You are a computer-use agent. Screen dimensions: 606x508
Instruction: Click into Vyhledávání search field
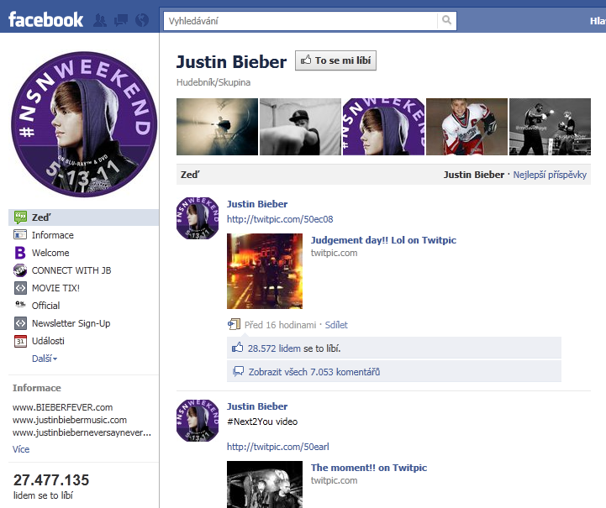pyautogui.click(x=300, y=21)
